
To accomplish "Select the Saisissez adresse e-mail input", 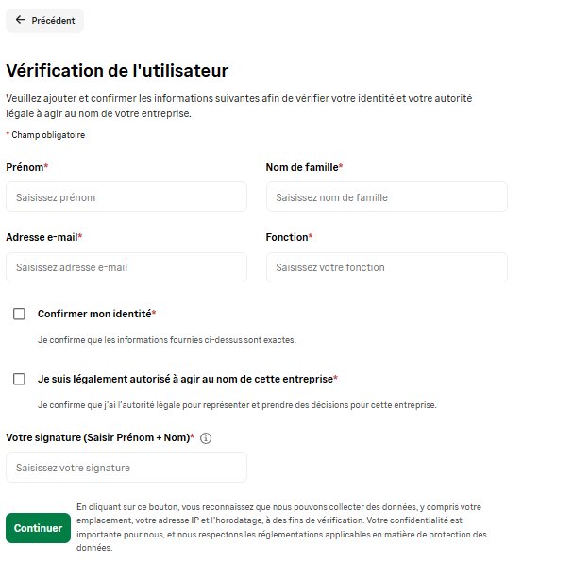I will click(126, 267).
